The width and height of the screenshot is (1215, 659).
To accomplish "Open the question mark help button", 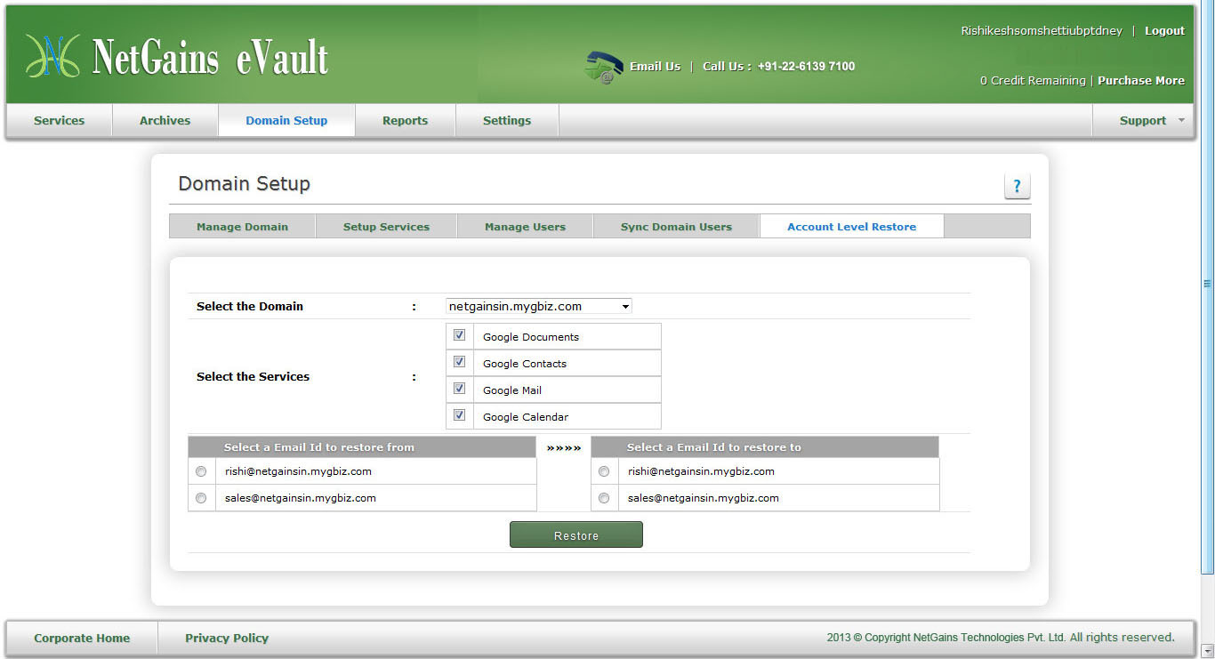I will pos(1017,186).
